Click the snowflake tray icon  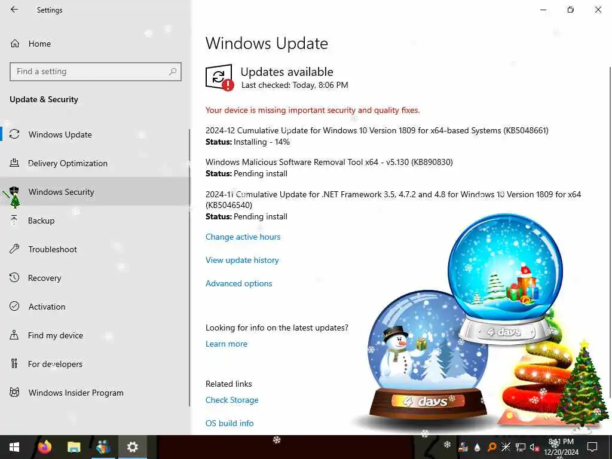pos(447,445)
